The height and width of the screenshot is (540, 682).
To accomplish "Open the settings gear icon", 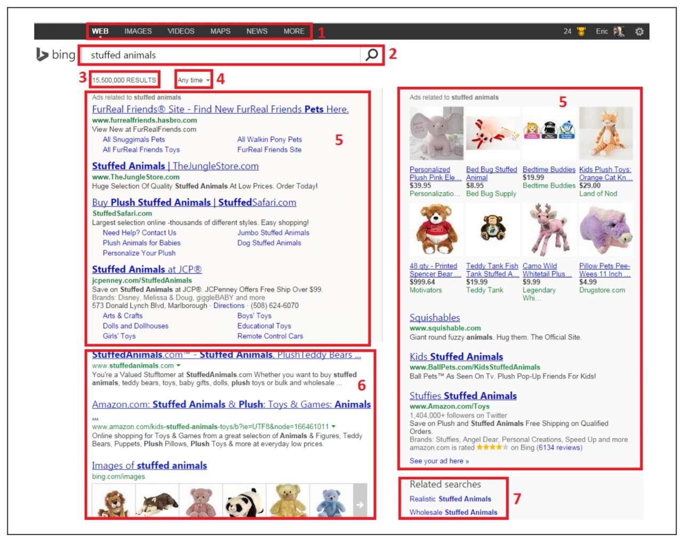I will (639, 31).
